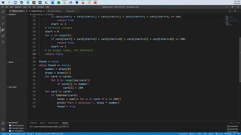The width and height of the screenshot is (241, 135).
Task: Maximize the terminal panel size
Action: coord(236,123)
